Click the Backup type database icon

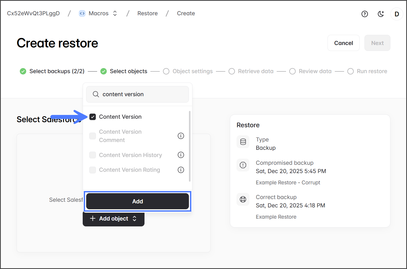tap(243, 142)
